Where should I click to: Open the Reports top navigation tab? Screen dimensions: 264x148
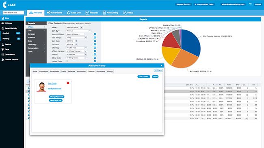pos(92,13)
